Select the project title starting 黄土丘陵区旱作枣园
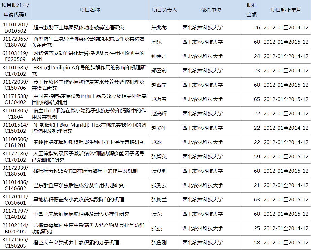The width and height of the screenshot is (311, 250). coord(88,85)
